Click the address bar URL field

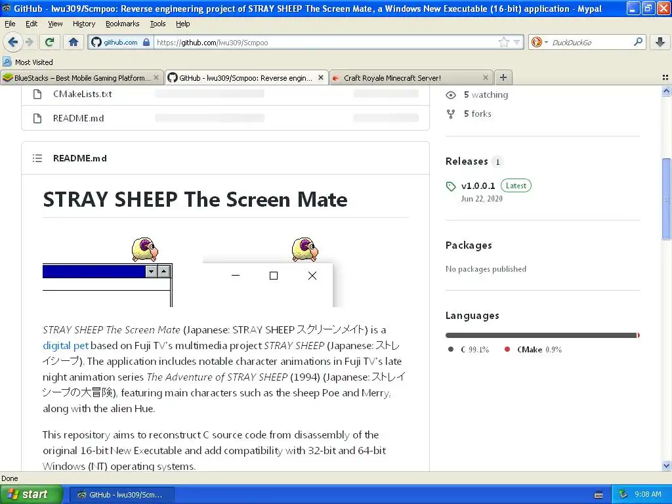click(325, 42)
